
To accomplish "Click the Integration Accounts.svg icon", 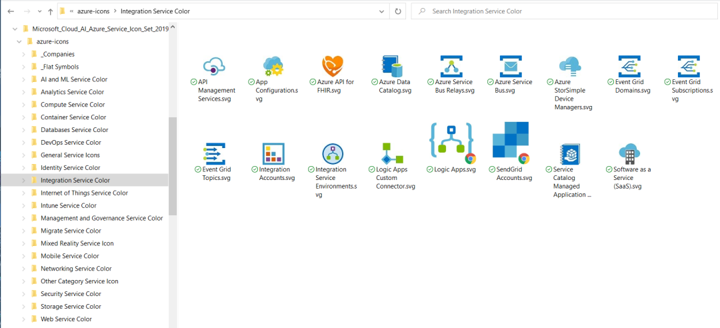I will pyautogui.click(x=274, y=154).
